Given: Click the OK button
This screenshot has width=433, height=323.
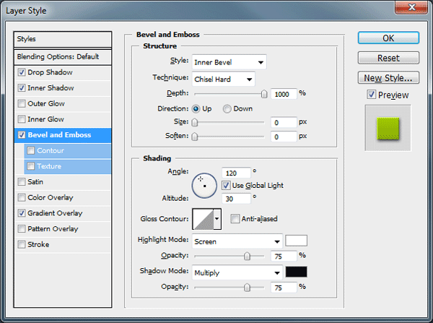Looking at the screenshot, I should coord(388,38).
